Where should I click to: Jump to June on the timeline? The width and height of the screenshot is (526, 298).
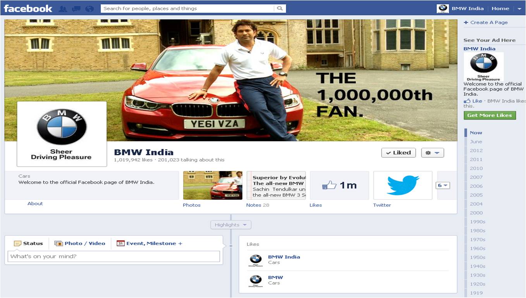(x=476, y=142)
